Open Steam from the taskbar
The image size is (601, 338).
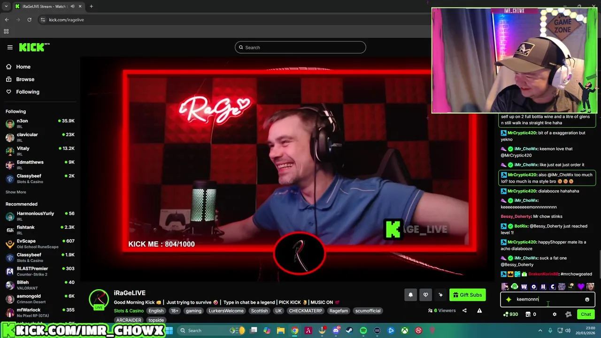(349, 330)
